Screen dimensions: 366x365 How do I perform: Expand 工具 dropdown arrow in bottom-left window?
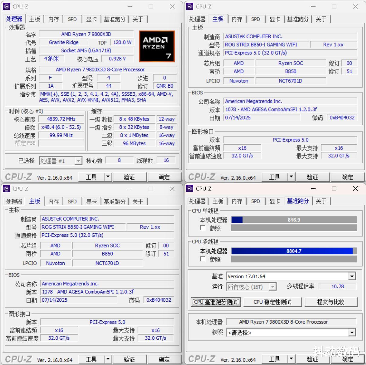pyautogui.click(x=108, y=359)
